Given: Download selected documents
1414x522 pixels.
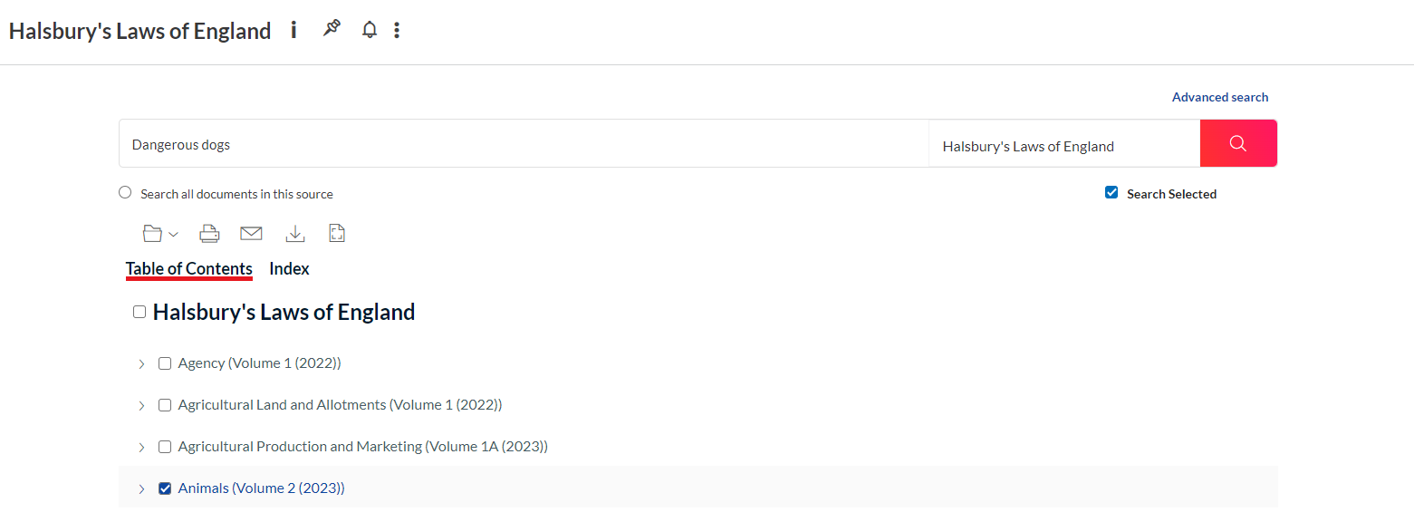Looking at the screenshot, I should [x=294, y=234].
